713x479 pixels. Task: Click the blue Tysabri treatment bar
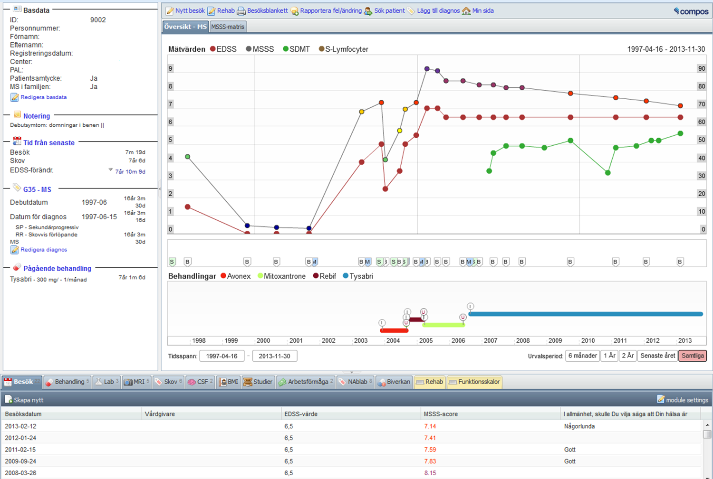pos(586,314)
